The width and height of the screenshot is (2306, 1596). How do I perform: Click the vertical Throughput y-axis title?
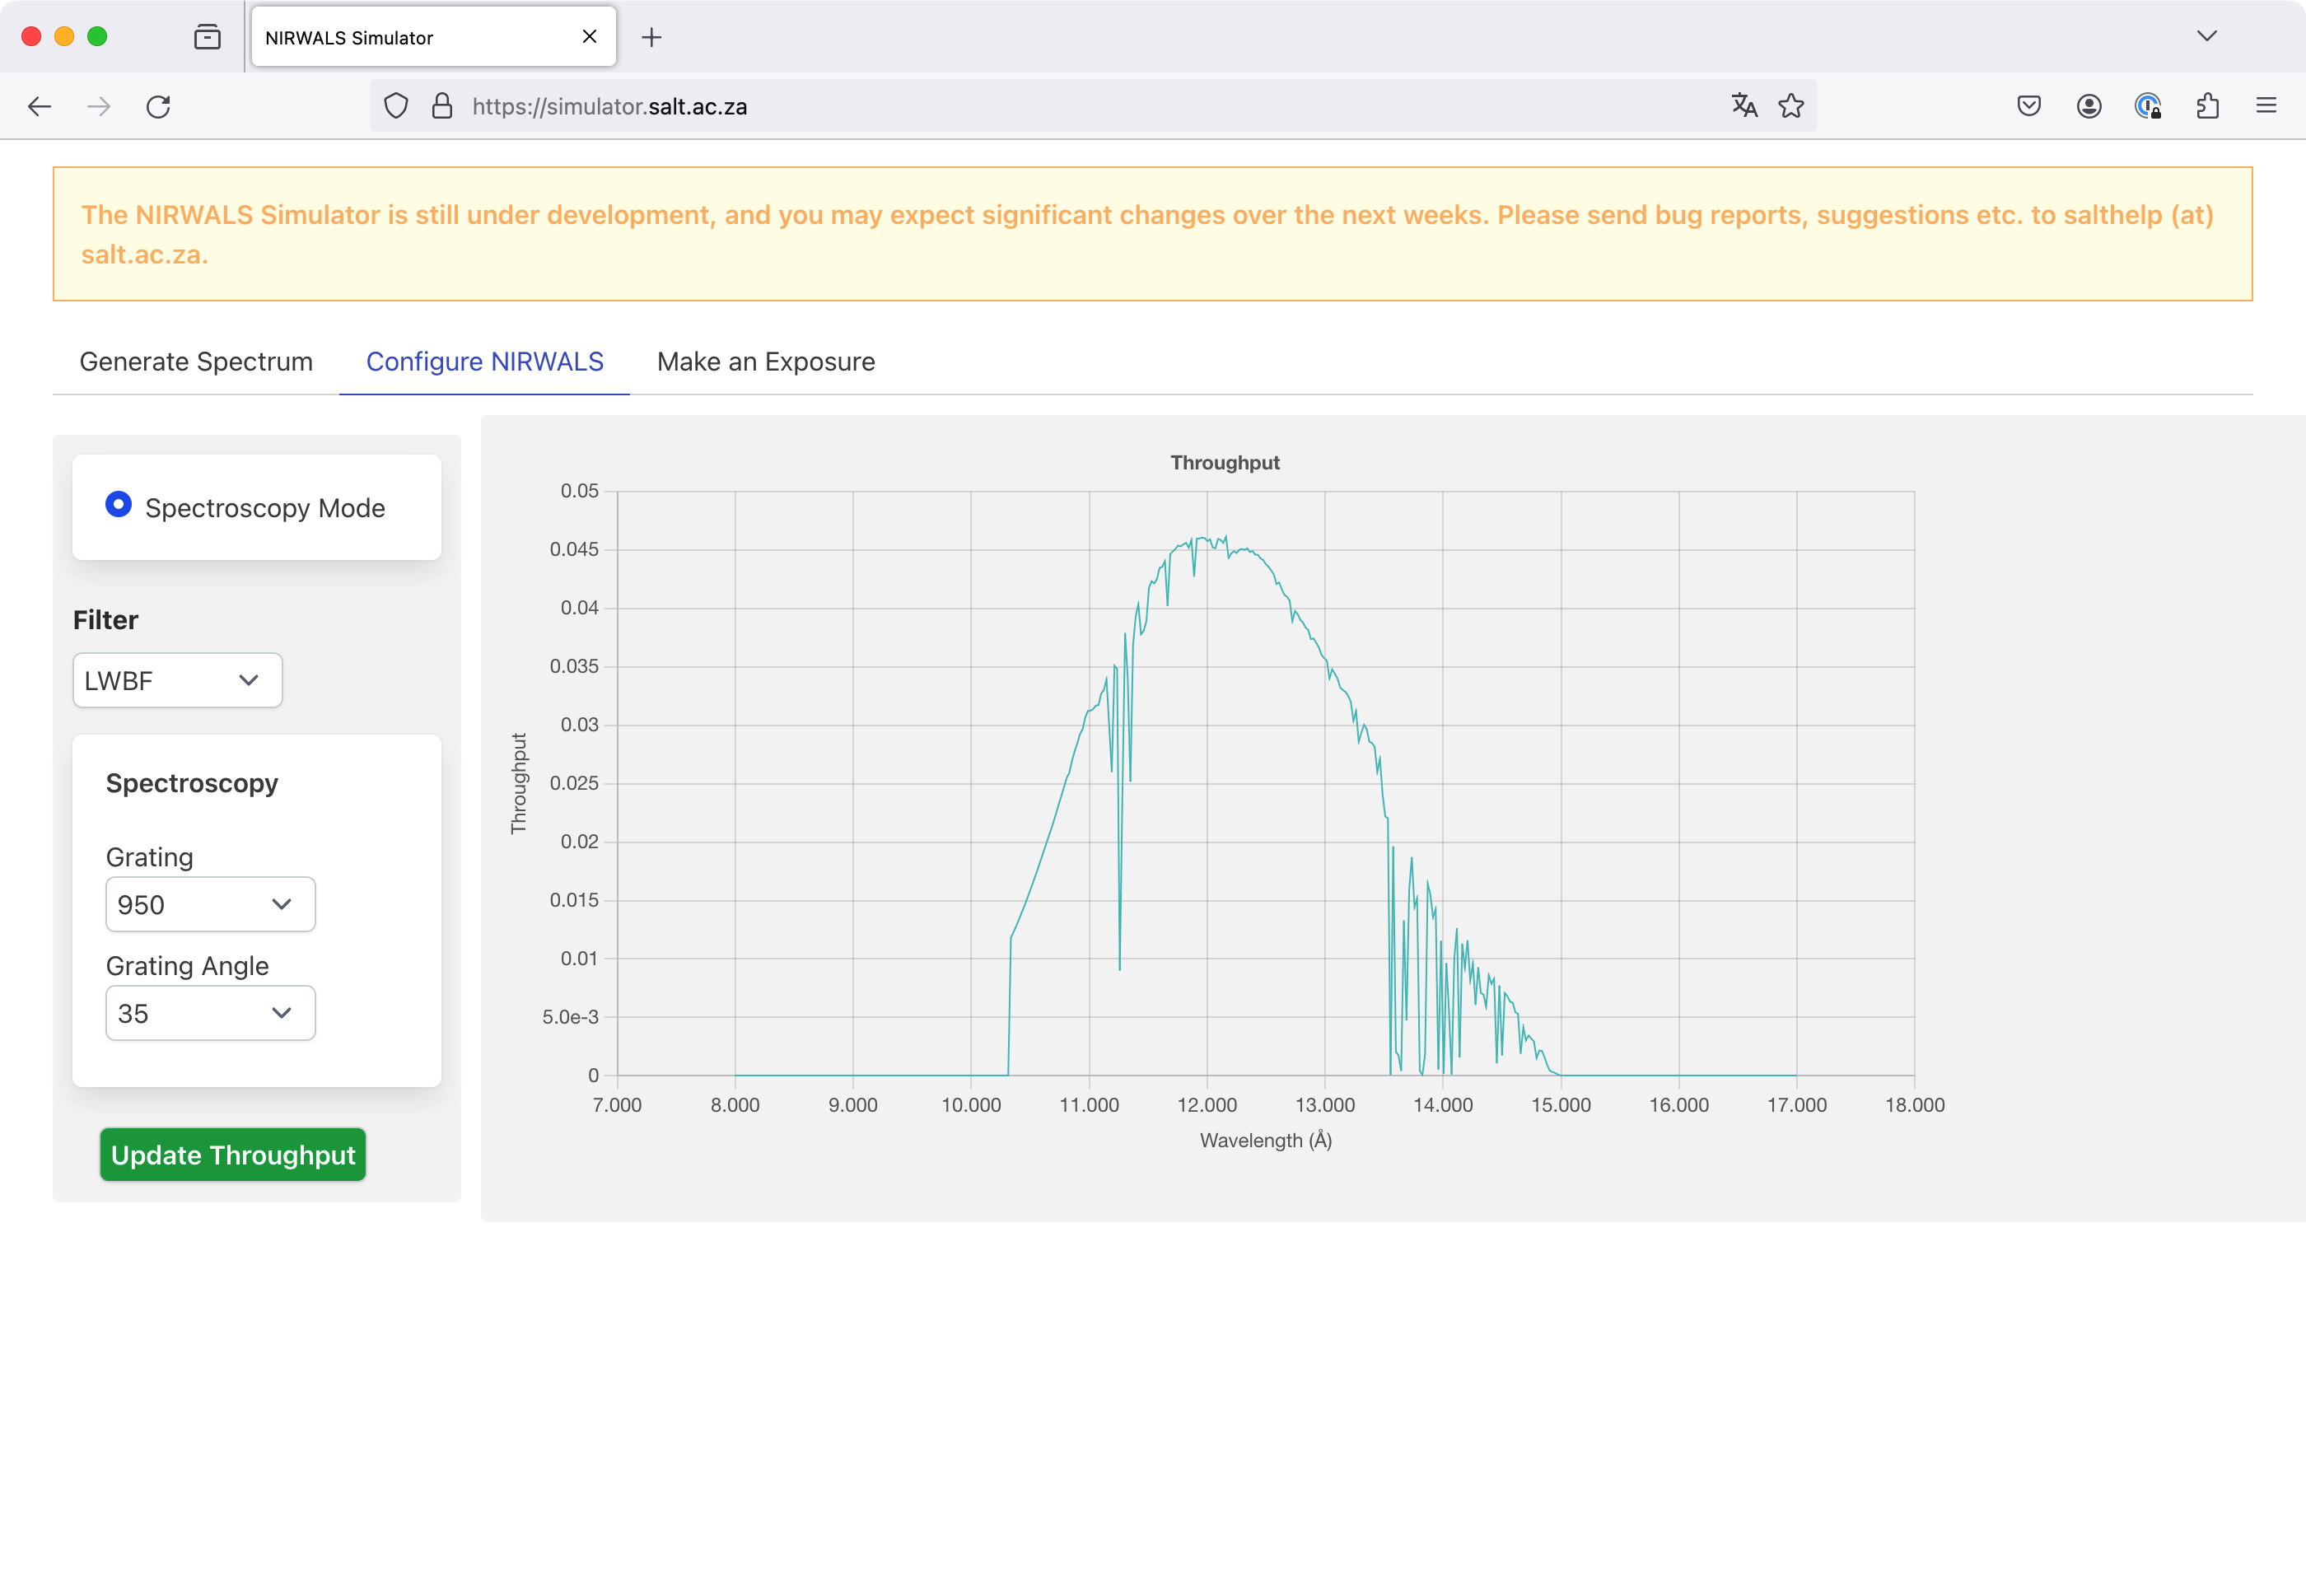518,783
